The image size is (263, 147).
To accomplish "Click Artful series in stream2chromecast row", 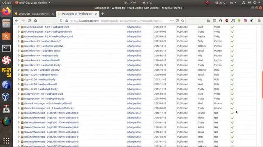I will [201, 127].
